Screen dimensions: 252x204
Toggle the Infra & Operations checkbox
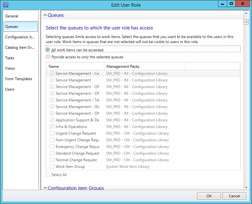(52, 127)
